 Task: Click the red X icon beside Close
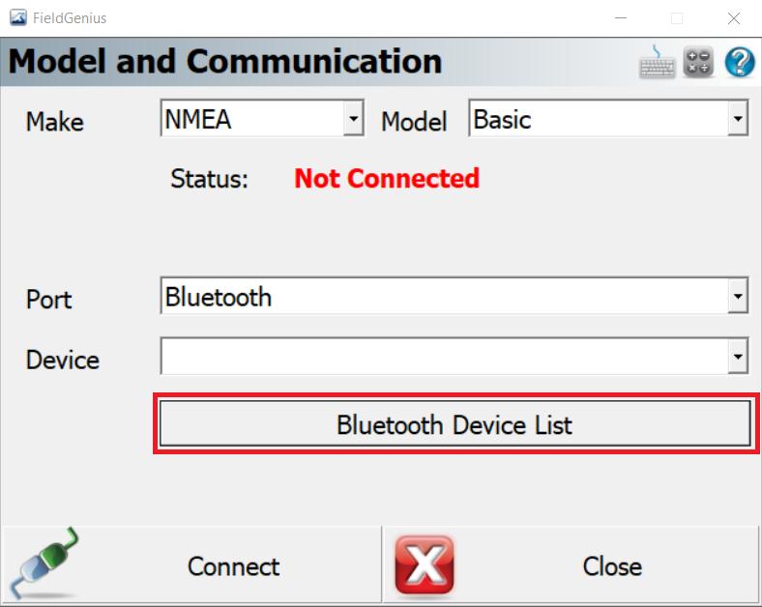pos(425,564)
